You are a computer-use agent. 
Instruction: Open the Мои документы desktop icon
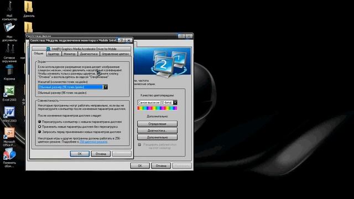pyautogui.click(x=9, y=32)
